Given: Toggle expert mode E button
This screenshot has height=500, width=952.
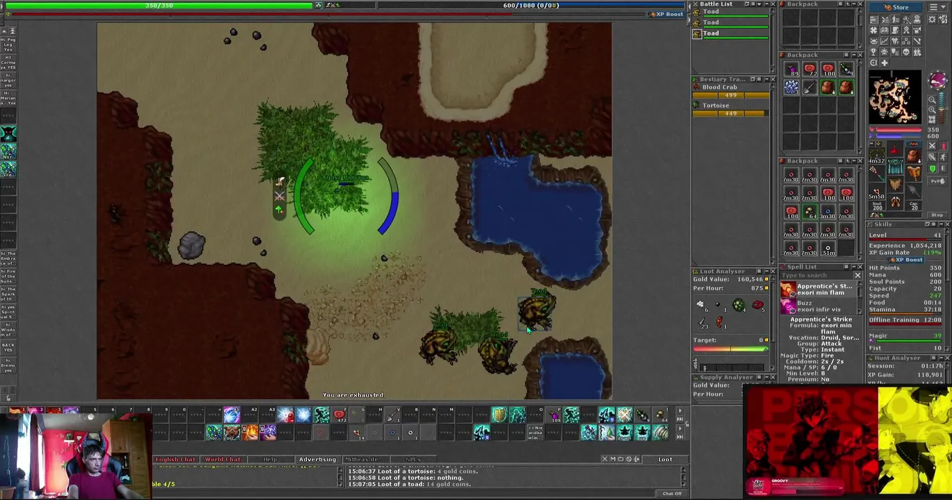Looking at the screenshot, I should 943,168.
